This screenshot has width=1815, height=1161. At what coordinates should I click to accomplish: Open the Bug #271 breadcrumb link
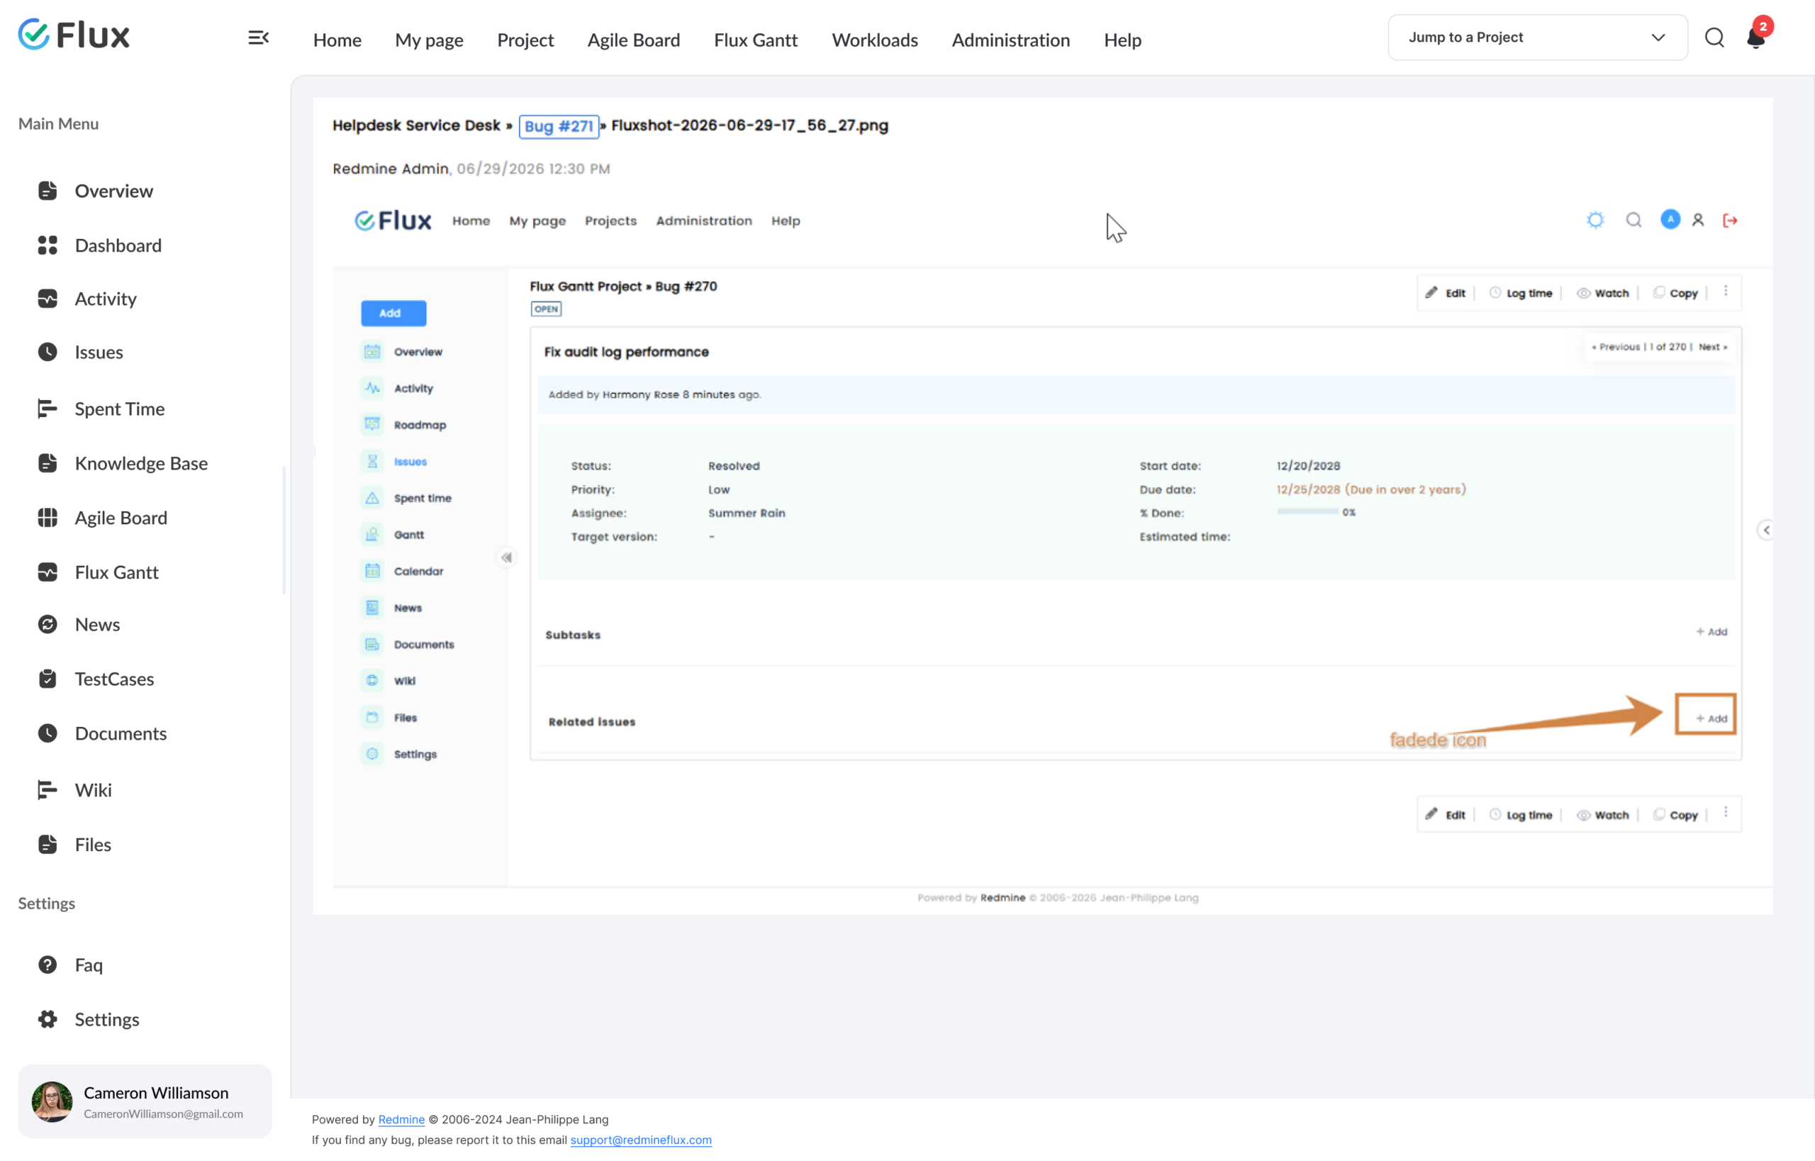click(x=559, y=126)
